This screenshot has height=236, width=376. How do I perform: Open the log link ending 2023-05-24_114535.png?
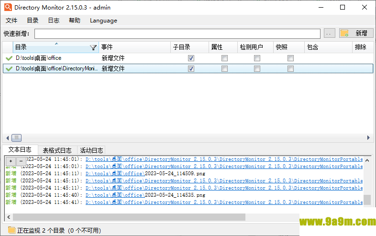click(x=145, y=195)
